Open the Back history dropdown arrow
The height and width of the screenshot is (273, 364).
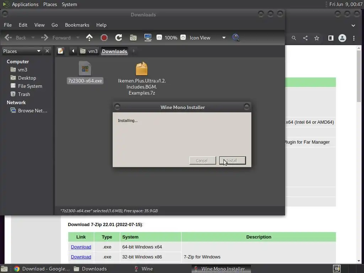(x=33, y=38)
